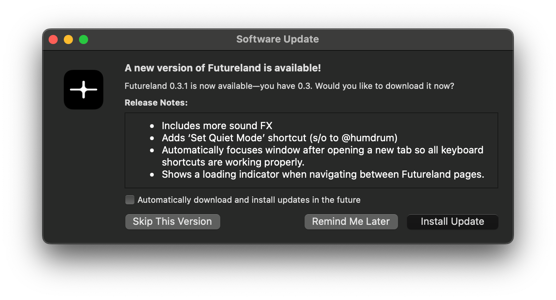The height and width of the screenshot is (300, 556).
Task: Select the 'Includes more sound FX' bullet line
Action: coord(217,125)
